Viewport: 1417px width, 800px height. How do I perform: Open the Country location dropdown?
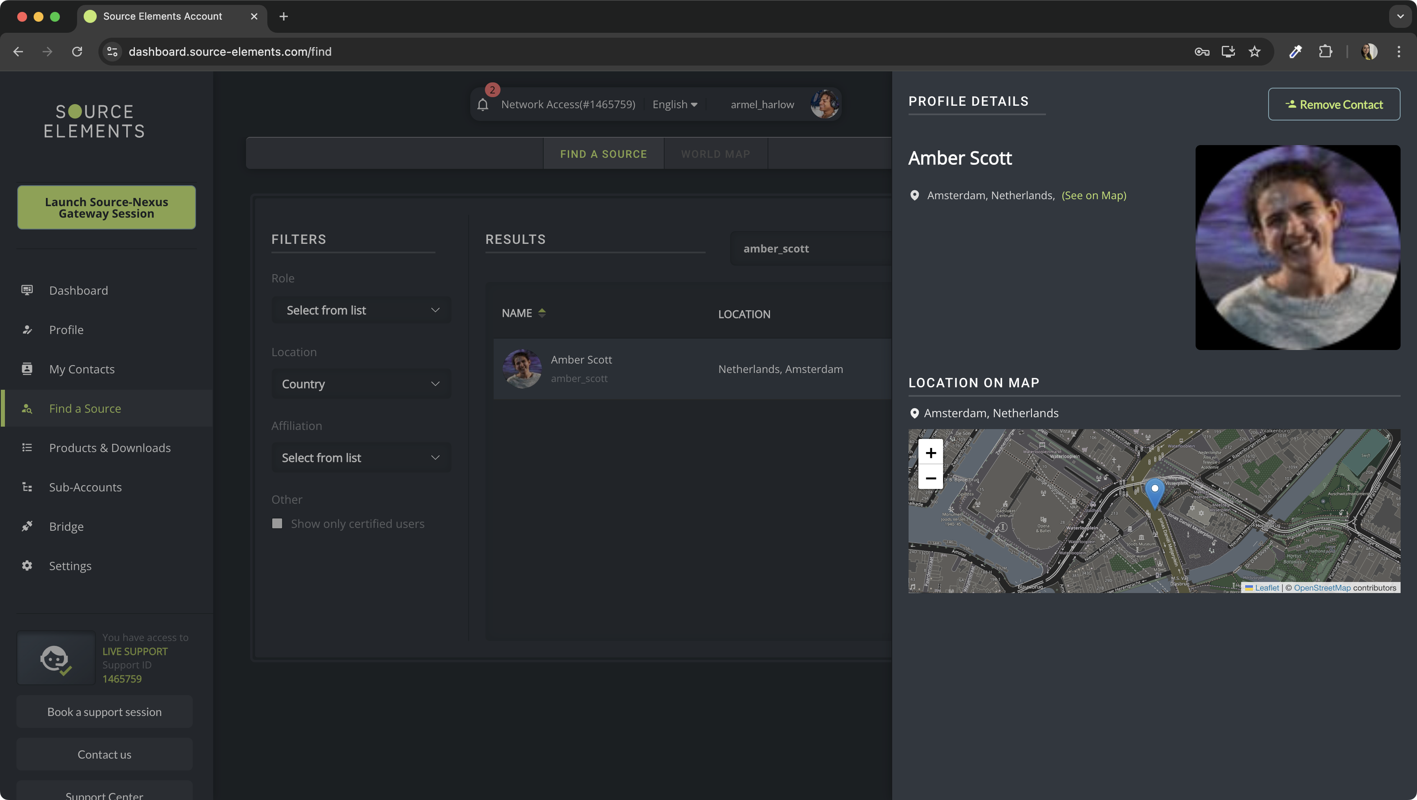pos(361,384)
